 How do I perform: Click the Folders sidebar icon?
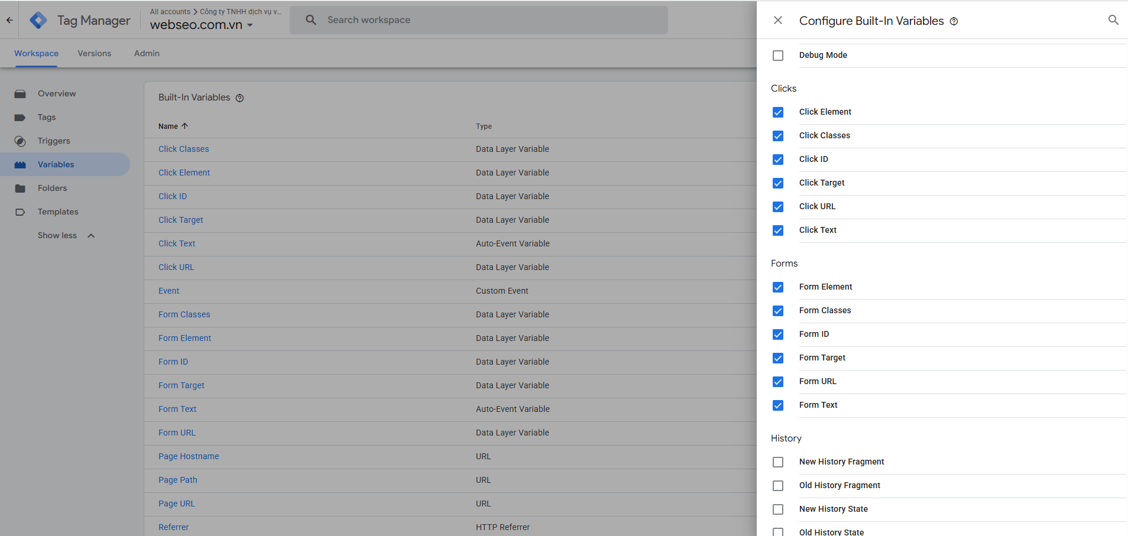pos(20,189)
